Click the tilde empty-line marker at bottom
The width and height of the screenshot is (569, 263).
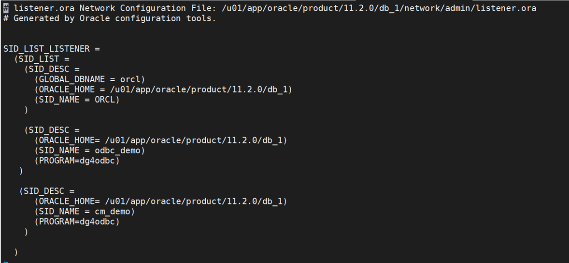click(5, 261)
